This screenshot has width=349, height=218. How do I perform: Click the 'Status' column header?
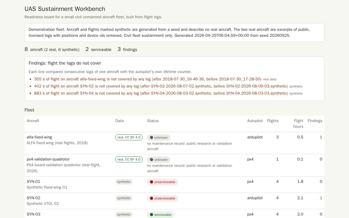coord(153,121)
